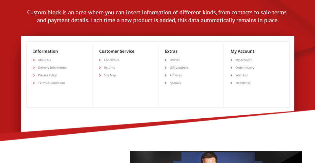Open the Wish List link
Viewport: 315px width, 163px height.
(242, 75)
